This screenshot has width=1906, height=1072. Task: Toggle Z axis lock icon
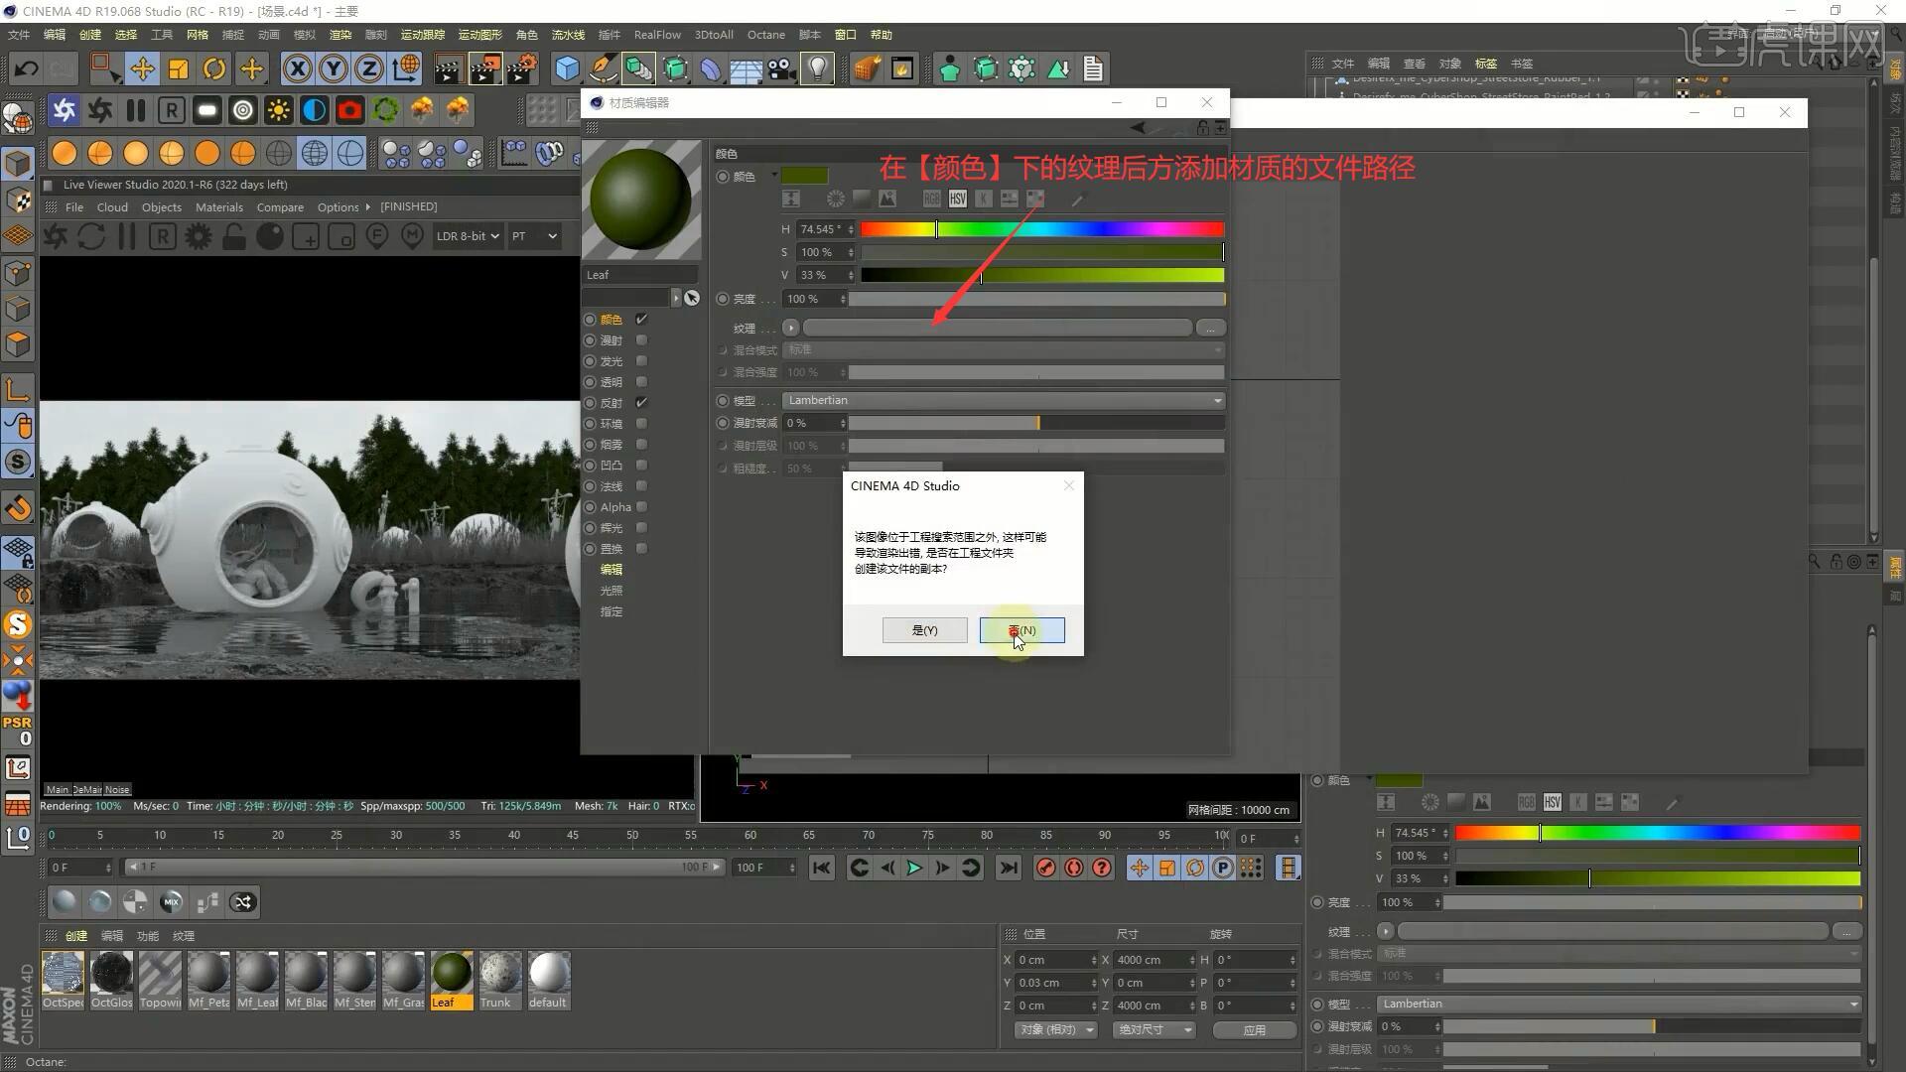tap(369, 68)
